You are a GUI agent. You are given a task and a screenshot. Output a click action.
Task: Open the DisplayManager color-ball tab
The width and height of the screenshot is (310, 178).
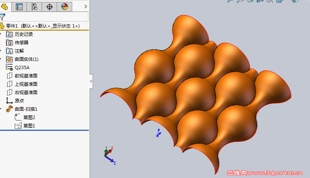coord(64,7)
